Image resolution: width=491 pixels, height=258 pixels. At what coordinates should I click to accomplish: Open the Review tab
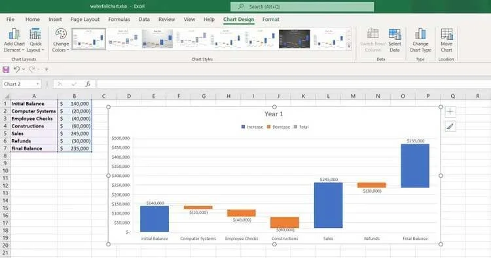click(166, 20)
